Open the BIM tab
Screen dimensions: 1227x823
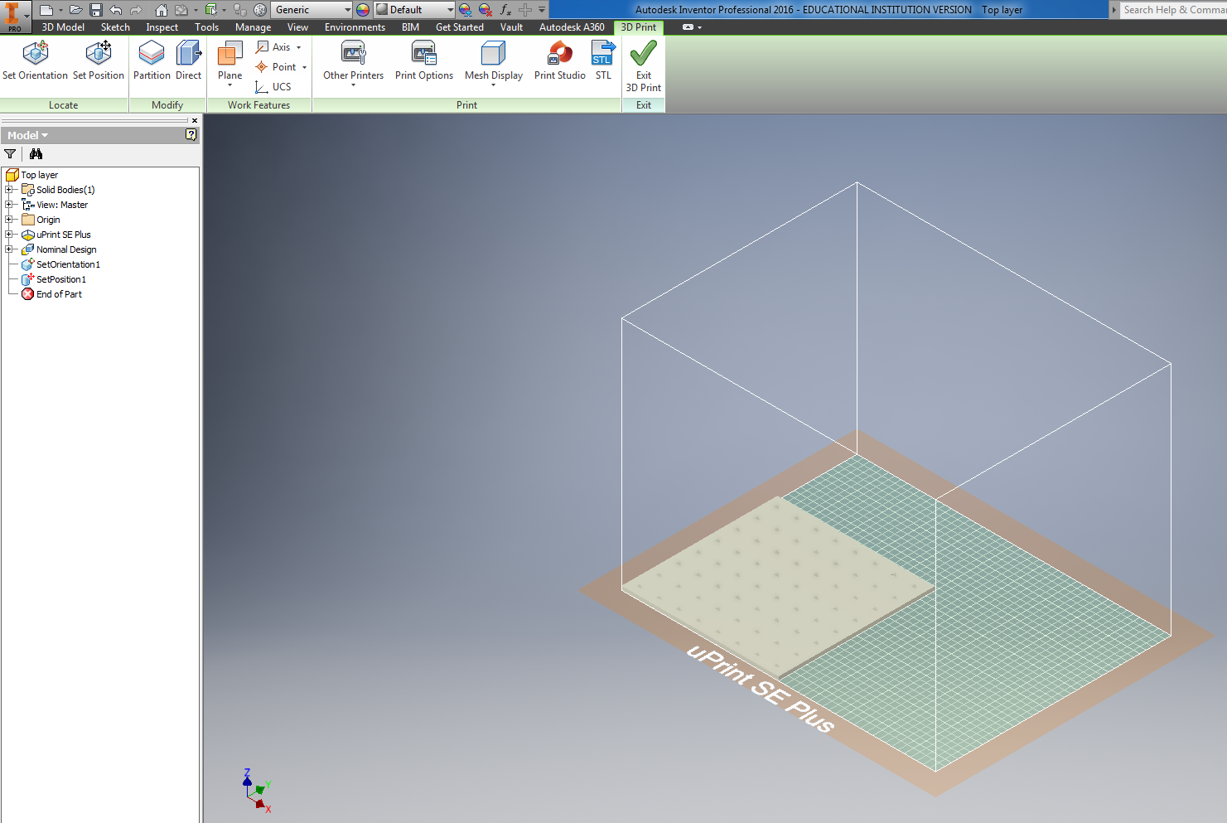point(410,27)
